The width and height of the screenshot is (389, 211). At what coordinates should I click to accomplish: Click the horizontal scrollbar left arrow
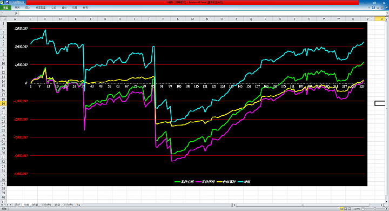coord(234,205)
